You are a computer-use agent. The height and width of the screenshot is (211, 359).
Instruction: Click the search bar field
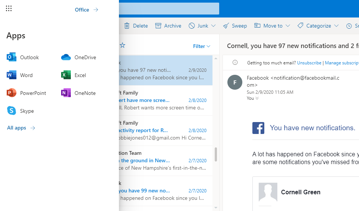[169, 9]
